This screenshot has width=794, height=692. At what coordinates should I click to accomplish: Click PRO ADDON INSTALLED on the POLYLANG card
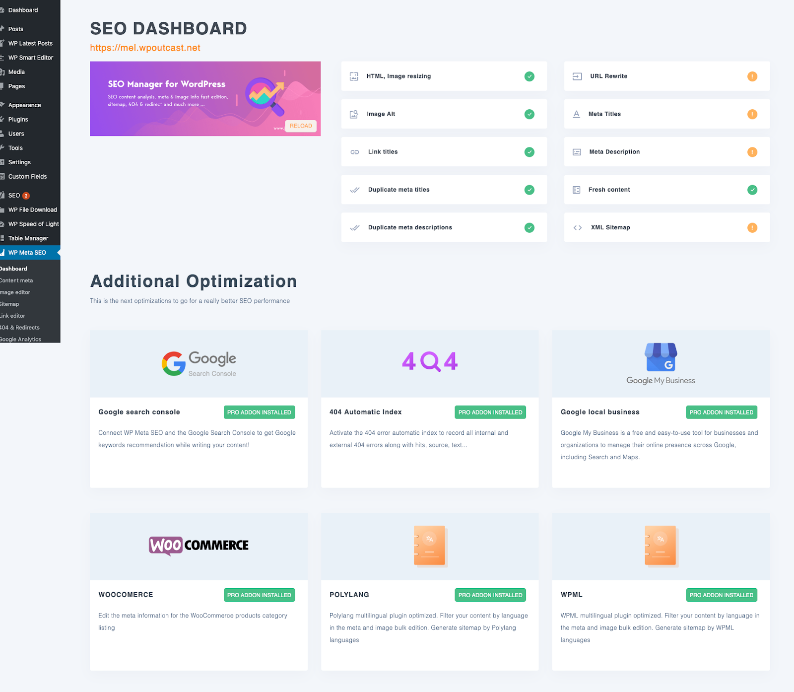pyautogui.click(x=490, y=595)
